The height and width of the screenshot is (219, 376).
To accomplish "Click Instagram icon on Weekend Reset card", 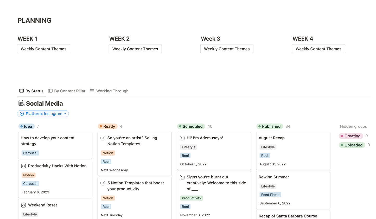I will pos(23,205).
